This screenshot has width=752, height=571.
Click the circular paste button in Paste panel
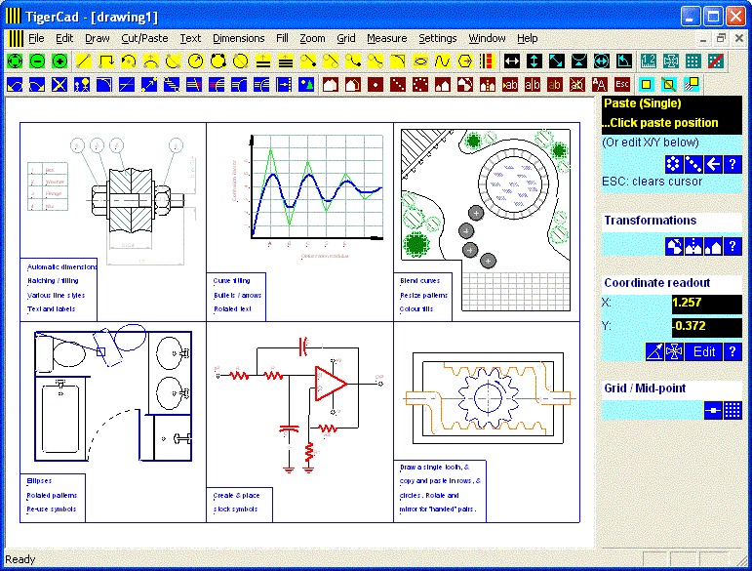tap(674, 165)
